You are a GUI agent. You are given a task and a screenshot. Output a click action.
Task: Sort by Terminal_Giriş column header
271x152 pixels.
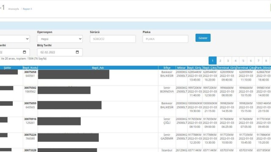click(x=227, y=68)
